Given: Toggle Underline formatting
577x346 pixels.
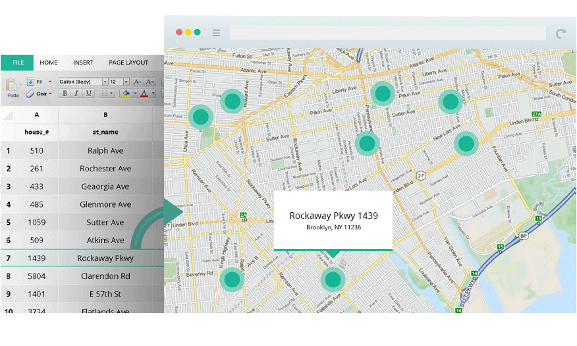Looking at the screenshot, I should pyautogui.click(x=89, y=94).
